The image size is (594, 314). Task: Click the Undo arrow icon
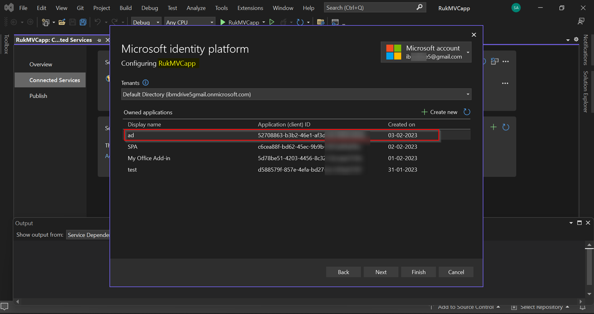point(97,22)
